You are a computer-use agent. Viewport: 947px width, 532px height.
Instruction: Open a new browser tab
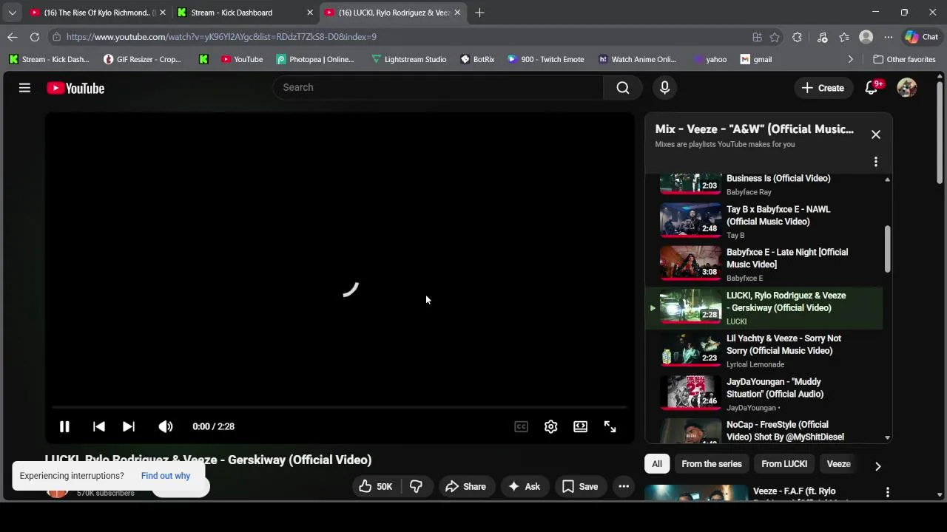pos(479,13)
